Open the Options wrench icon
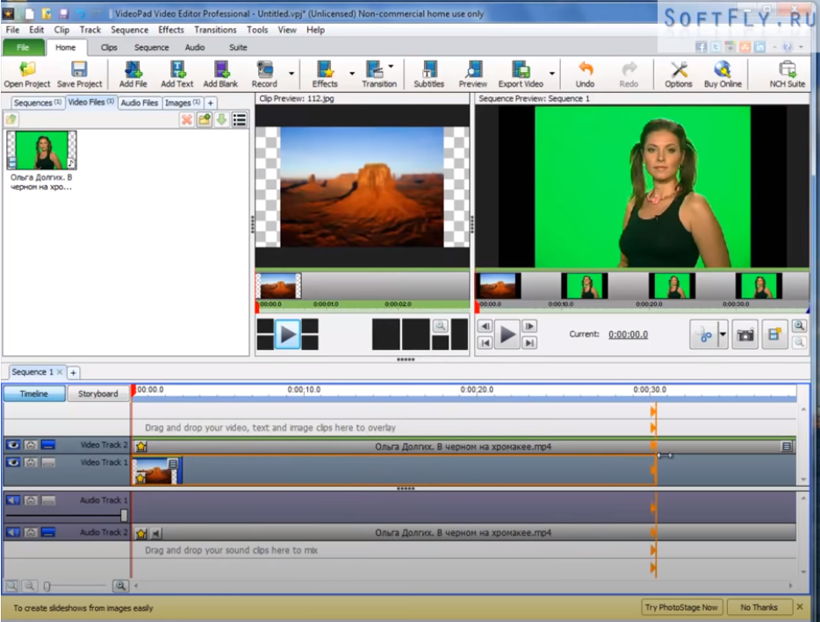The image size is (820, 622). 679,75
